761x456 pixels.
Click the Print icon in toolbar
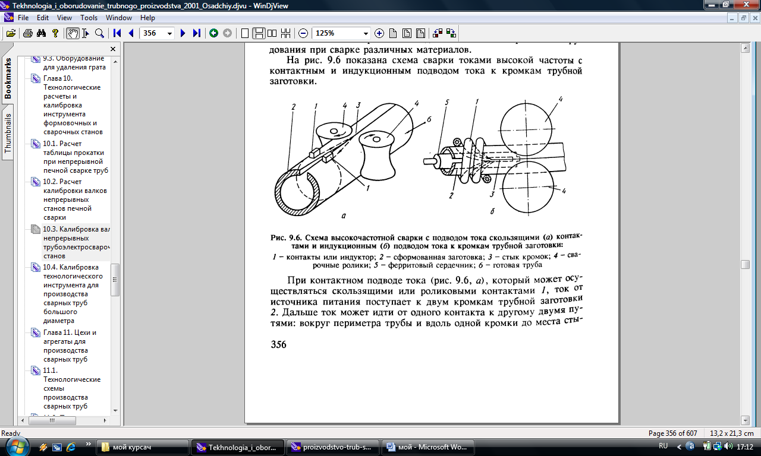click(x=27, y=33)
